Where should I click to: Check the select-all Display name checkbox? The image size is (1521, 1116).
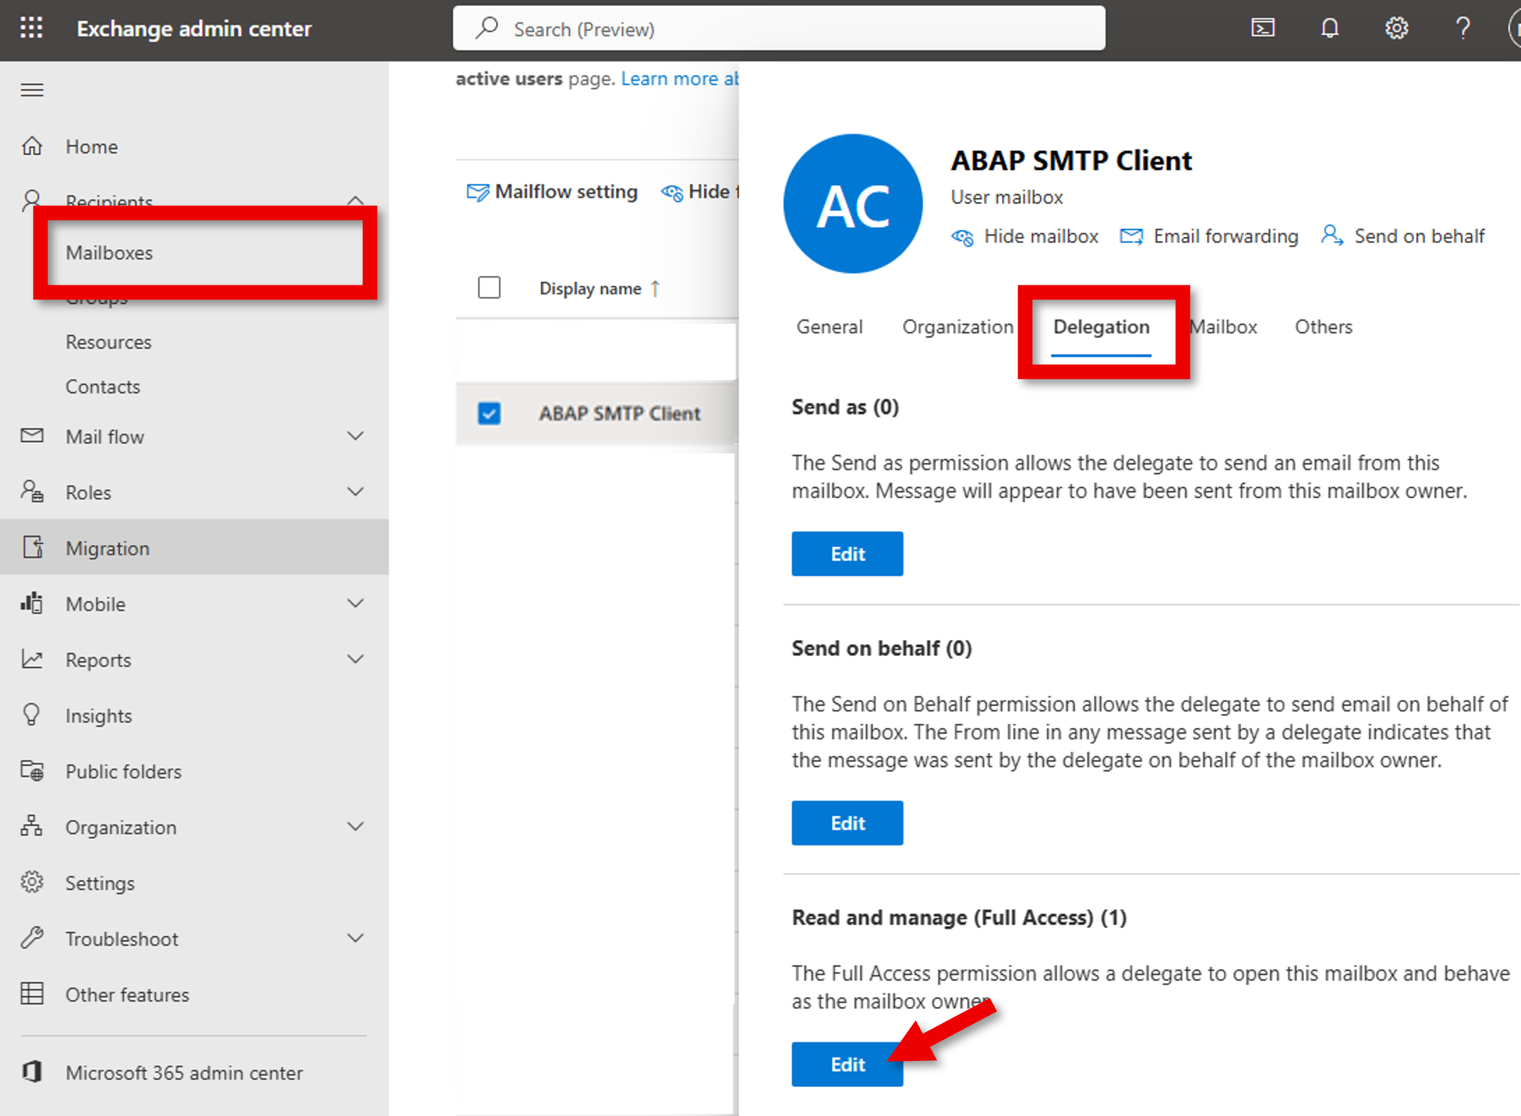point(489,288)
